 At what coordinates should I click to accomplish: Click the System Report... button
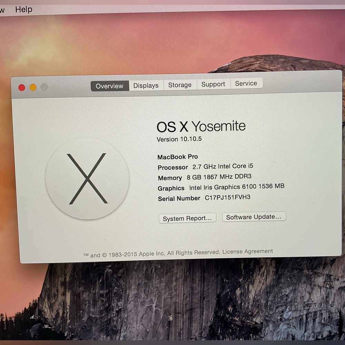click(187, 218)
